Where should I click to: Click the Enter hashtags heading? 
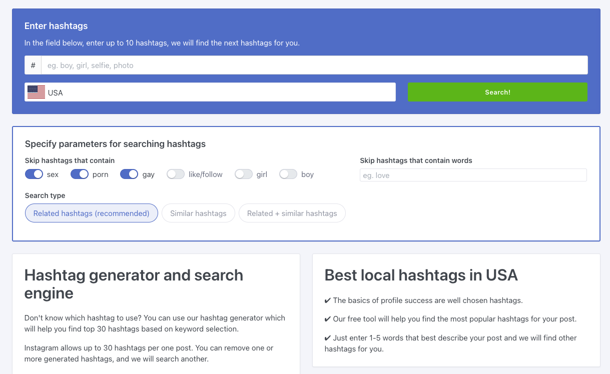(x=56, y=25)
